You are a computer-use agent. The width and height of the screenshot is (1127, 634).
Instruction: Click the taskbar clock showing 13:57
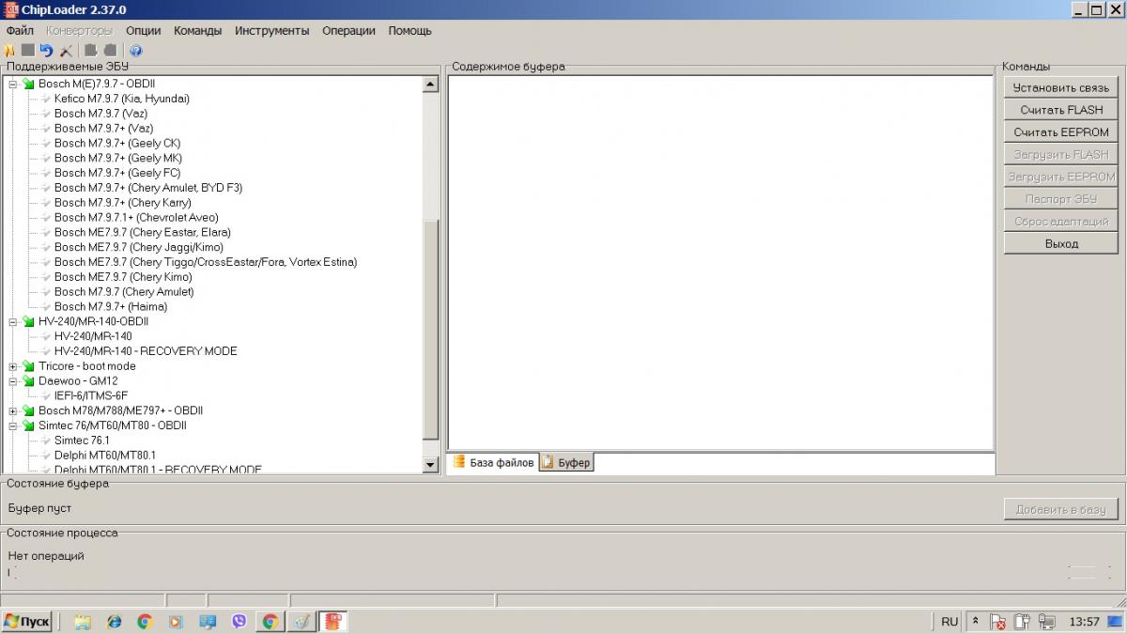1085,622
